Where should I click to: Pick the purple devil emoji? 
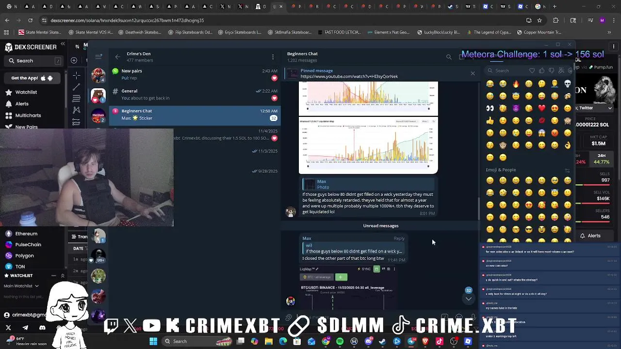516,108
